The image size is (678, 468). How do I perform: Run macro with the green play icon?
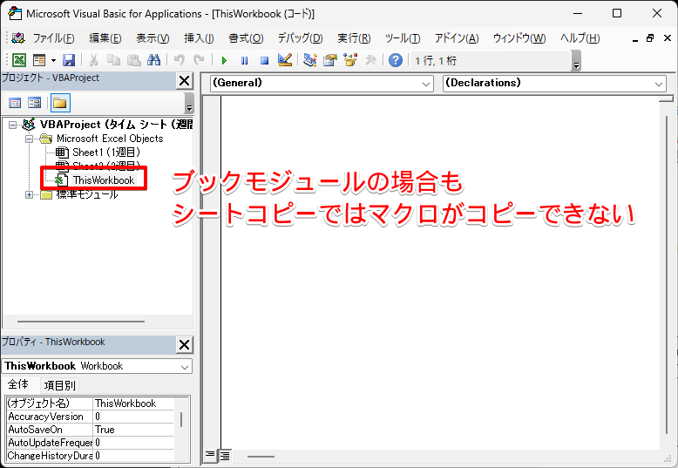click(224, 60)
